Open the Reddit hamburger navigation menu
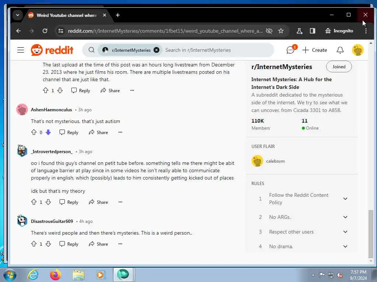The image size is (377, 282). point(21,50)
